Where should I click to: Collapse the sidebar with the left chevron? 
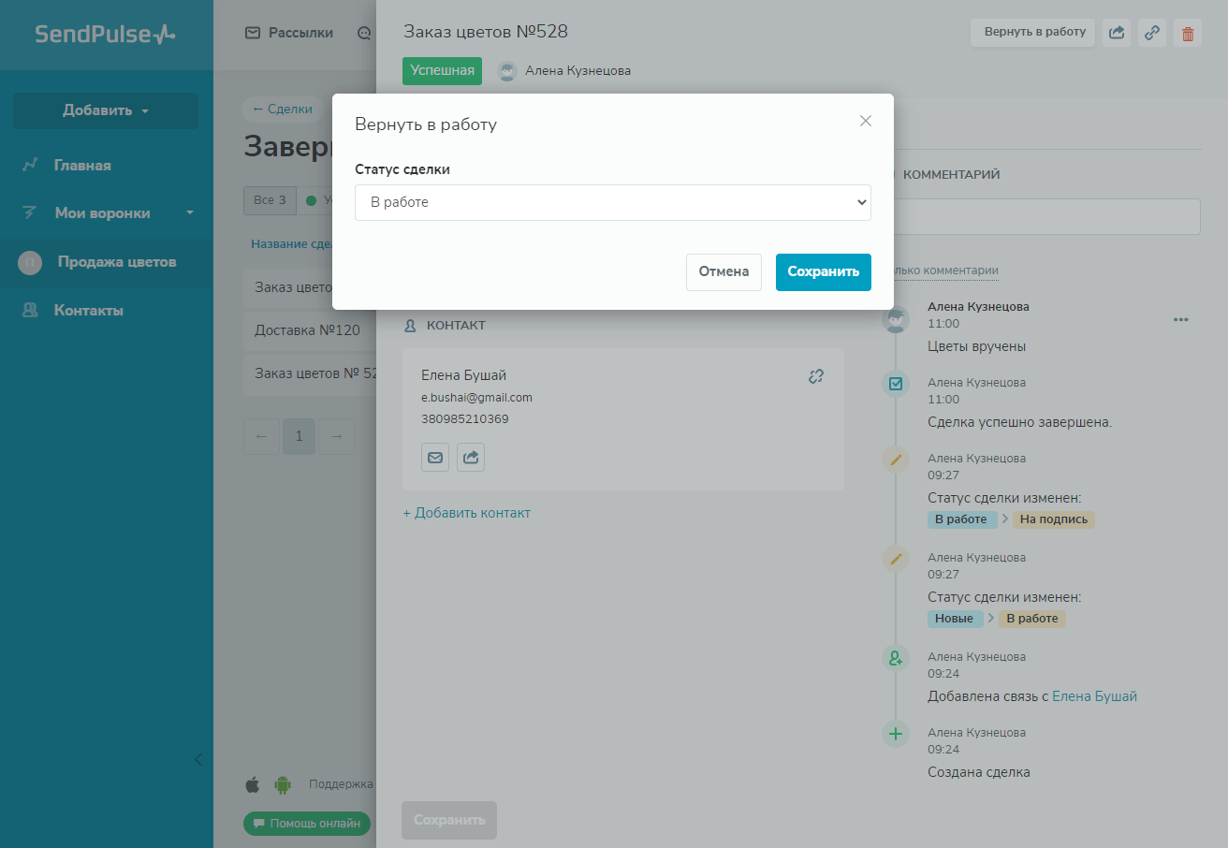click(x=197, y=759)
